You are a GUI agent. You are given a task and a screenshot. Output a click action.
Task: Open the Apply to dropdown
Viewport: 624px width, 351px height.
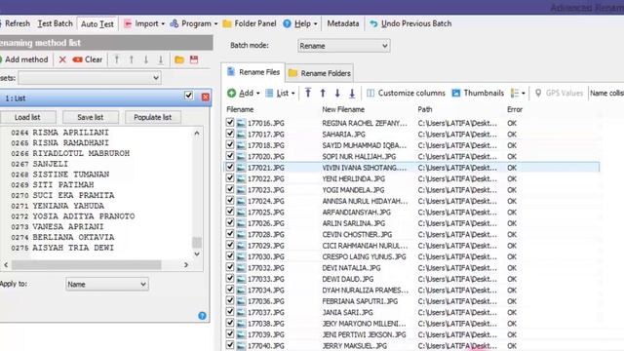(107, 284)
